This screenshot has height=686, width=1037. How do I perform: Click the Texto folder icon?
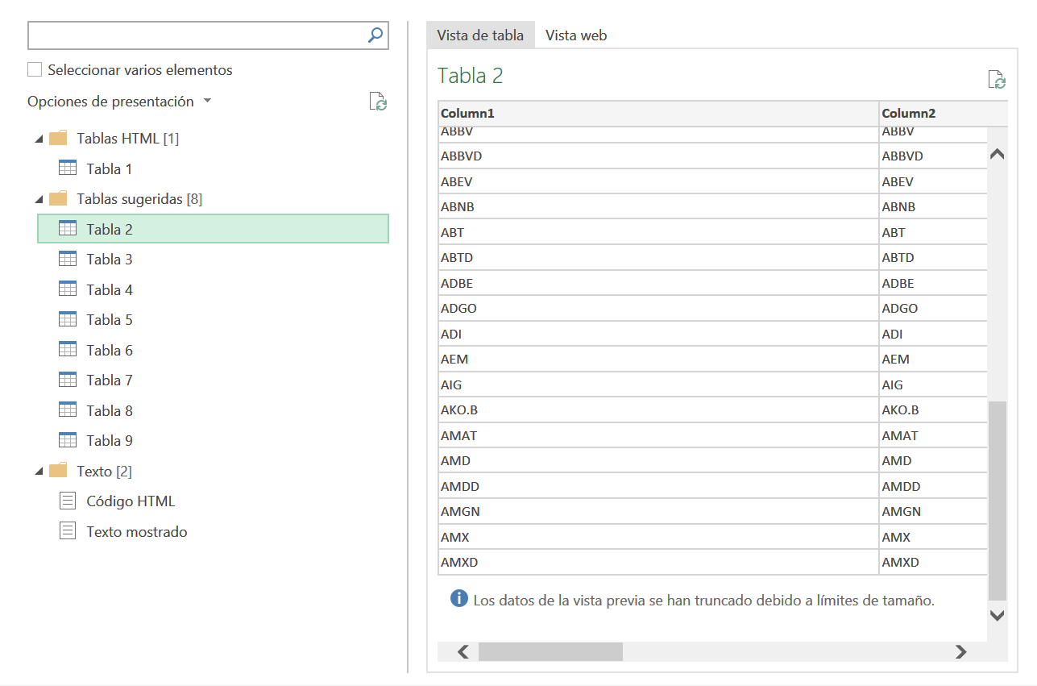(x=58, y=470)
